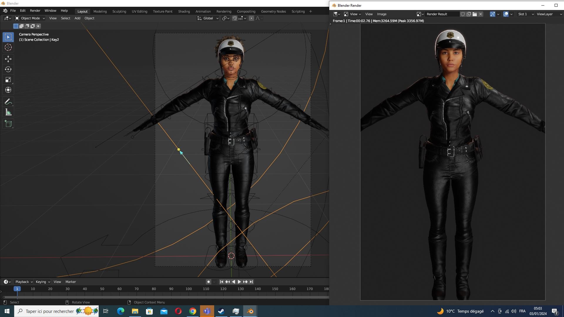Toggle snapping magnet icon
This screenshot has width=564, height=317.
pyautogui.click(x=235, y=18)
